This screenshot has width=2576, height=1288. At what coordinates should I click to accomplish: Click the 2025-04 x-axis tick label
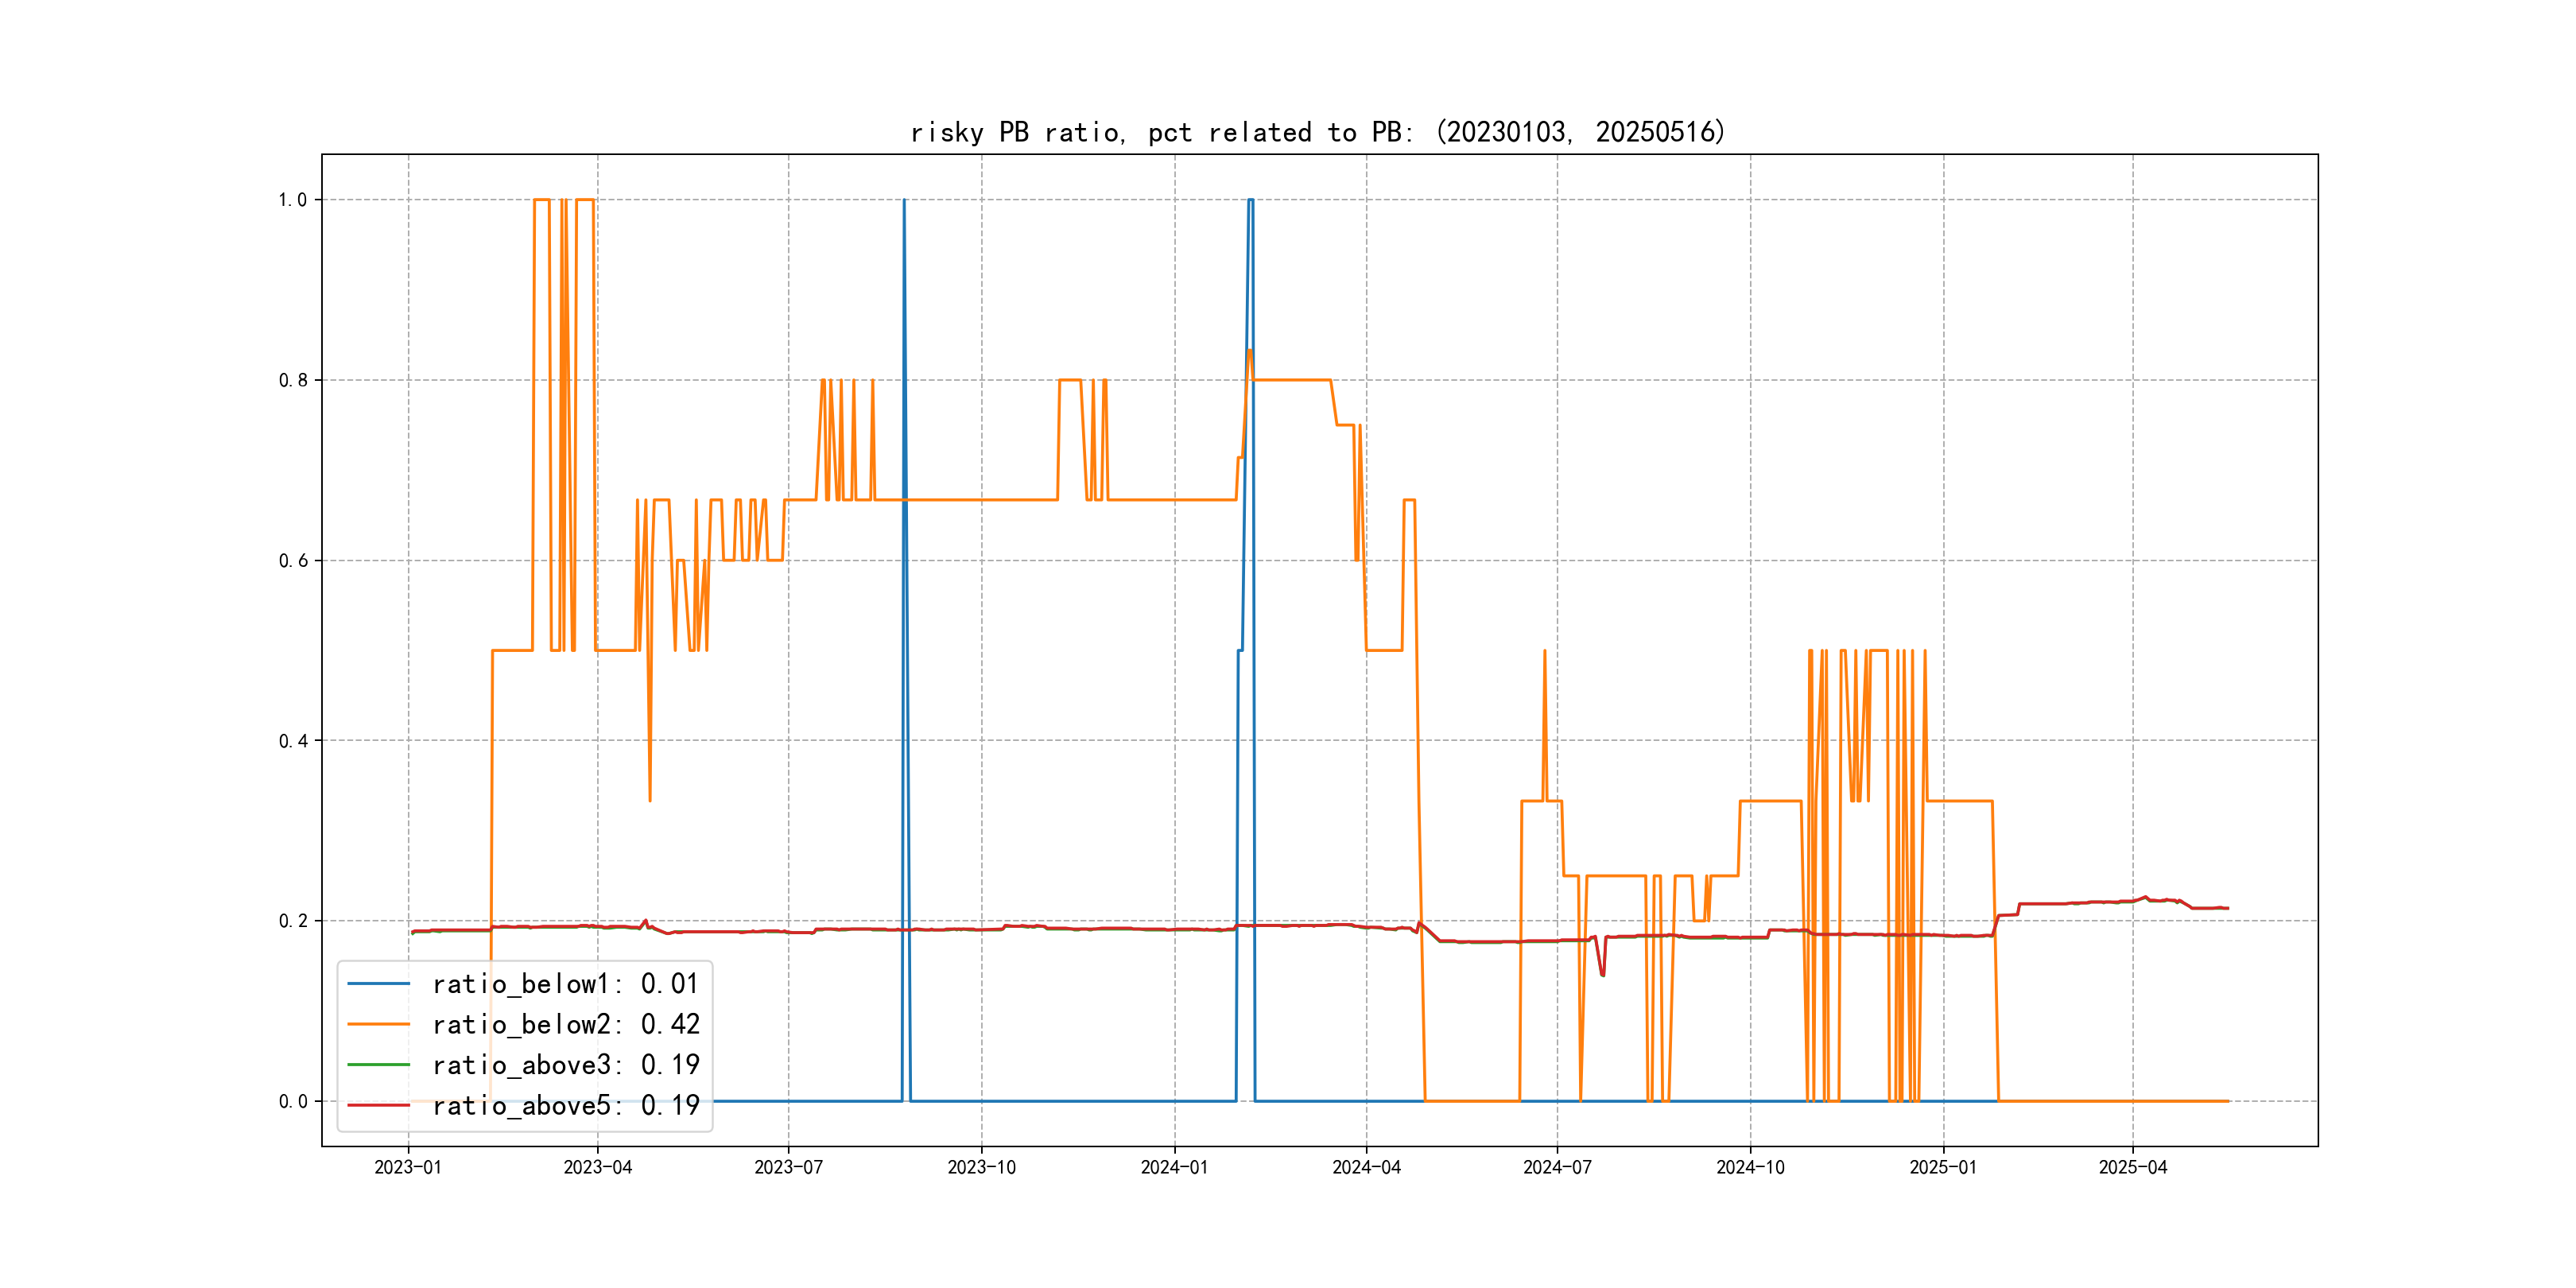click(2132, 1167)
